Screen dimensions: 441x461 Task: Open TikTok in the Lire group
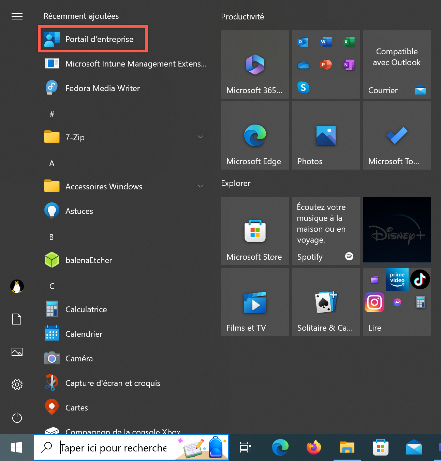tap(420, 279)
